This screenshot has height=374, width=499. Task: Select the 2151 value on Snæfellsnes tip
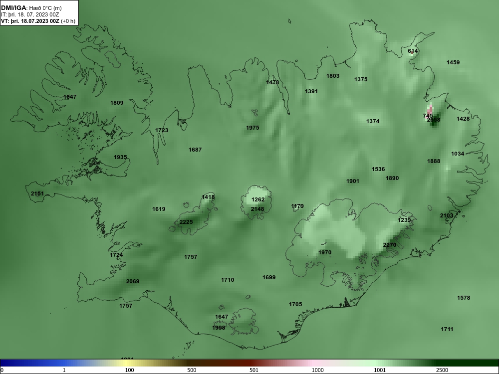coord(37,193)
